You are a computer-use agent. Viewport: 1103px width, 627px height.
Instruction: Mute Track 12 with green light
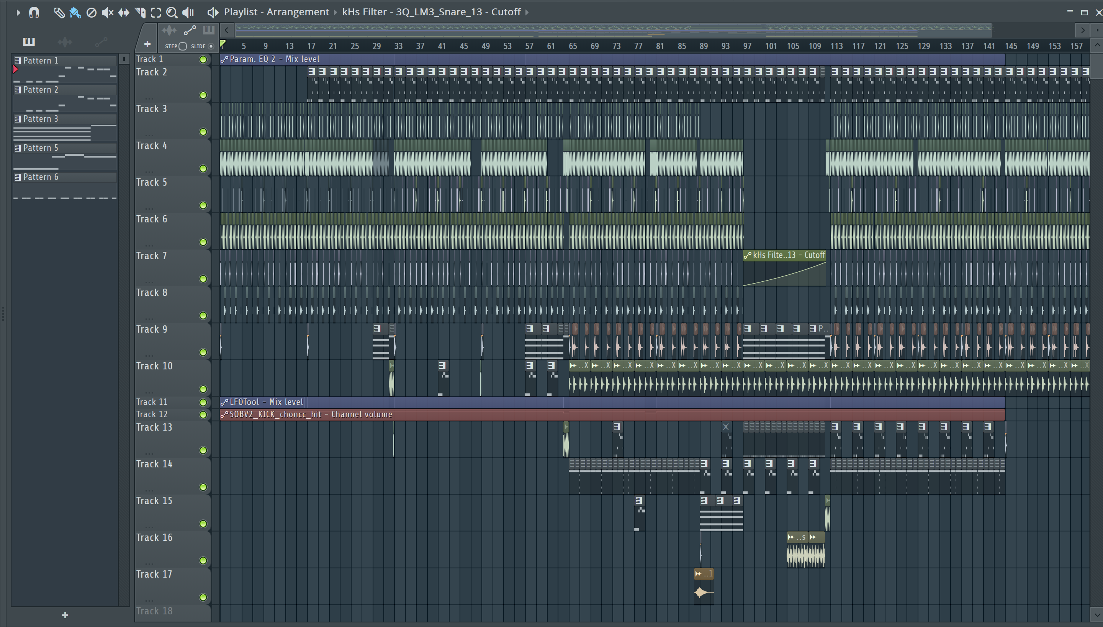coord(203,415)
